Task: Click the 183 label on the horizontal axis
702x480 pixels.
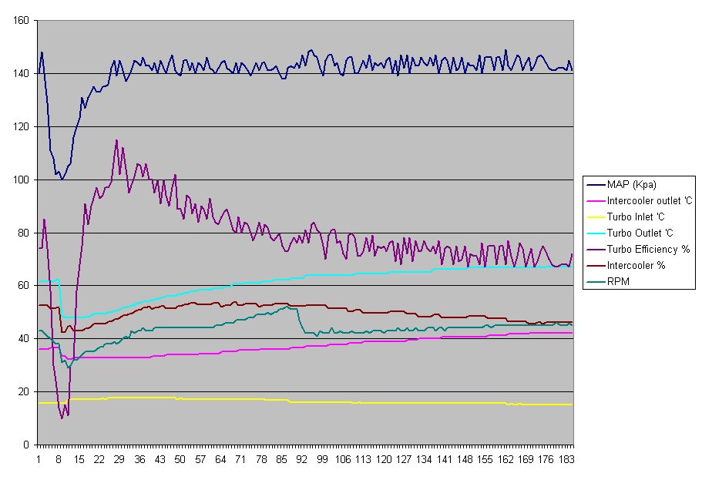Action: (x=566, y=459)
